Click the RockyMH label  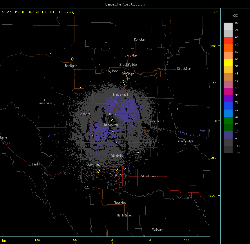coord(71,66)
